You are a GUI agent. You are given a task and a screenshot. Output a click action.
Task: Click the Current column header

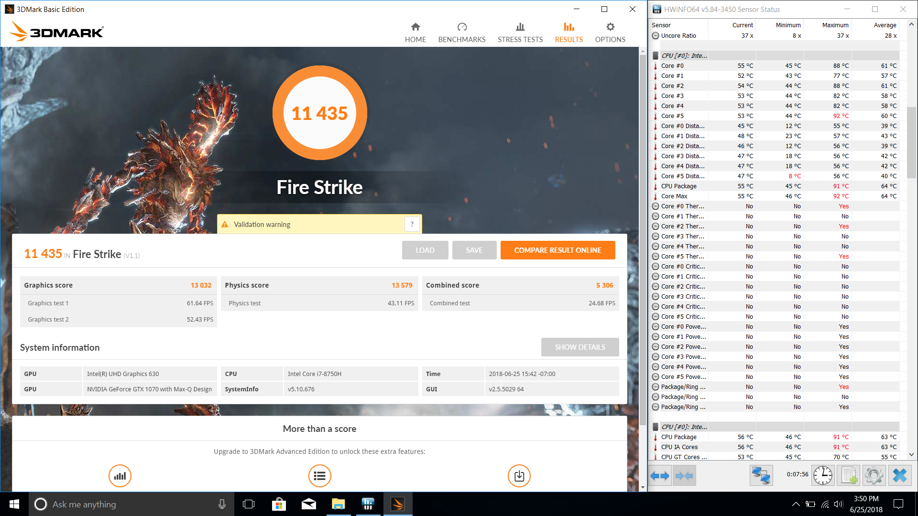point(732,25)
